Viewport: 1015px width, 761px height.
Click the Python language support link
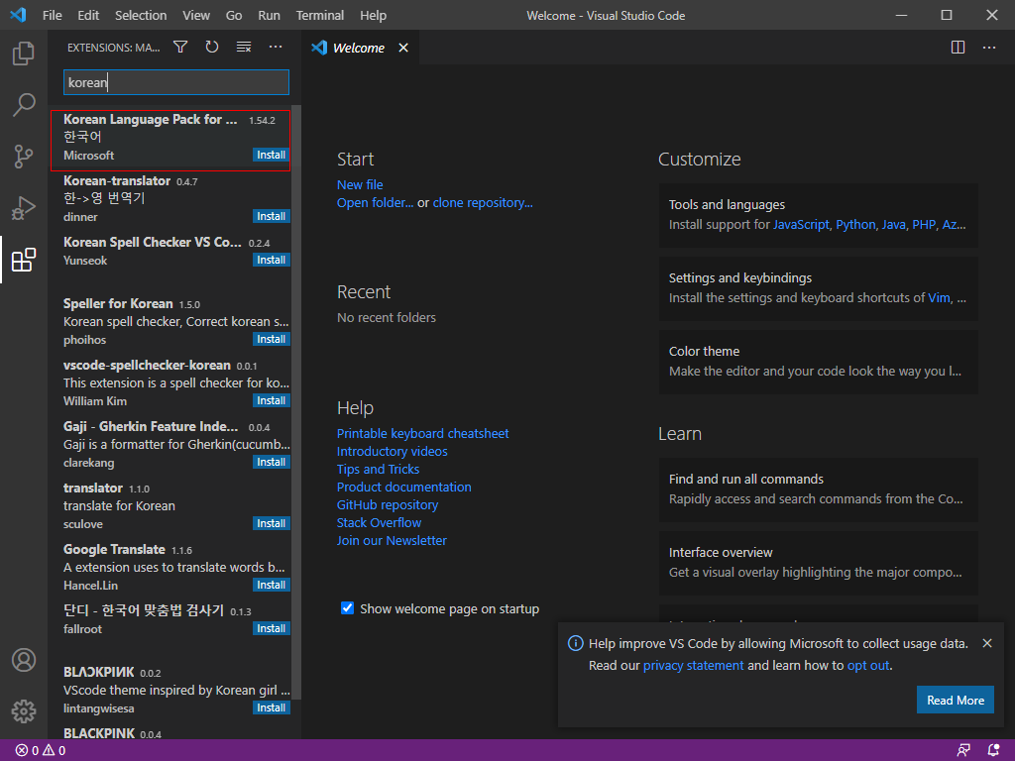[855, 225]
